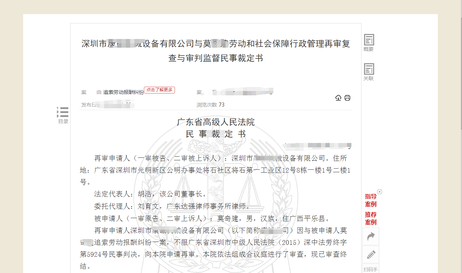This screenshot has height=273, width=462.
Task: Click the 点击了解更多 button
Action: click(x=159, y=90)
